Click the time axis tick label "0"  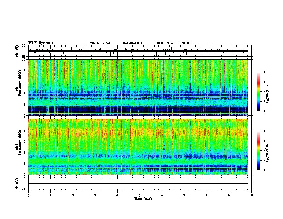click(28, 195)
